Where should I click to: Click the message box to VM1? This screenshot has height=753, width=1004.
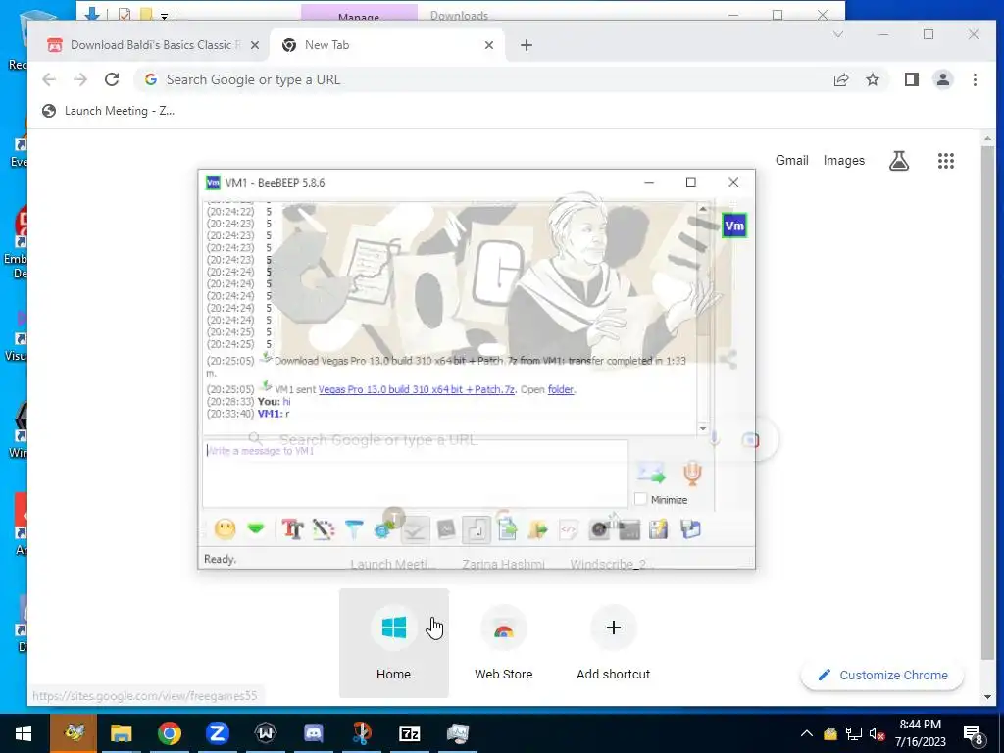[415, 474]
